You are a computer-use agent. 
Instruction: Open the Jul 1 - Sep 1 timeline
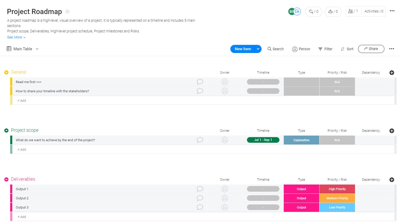coord(263,140)
